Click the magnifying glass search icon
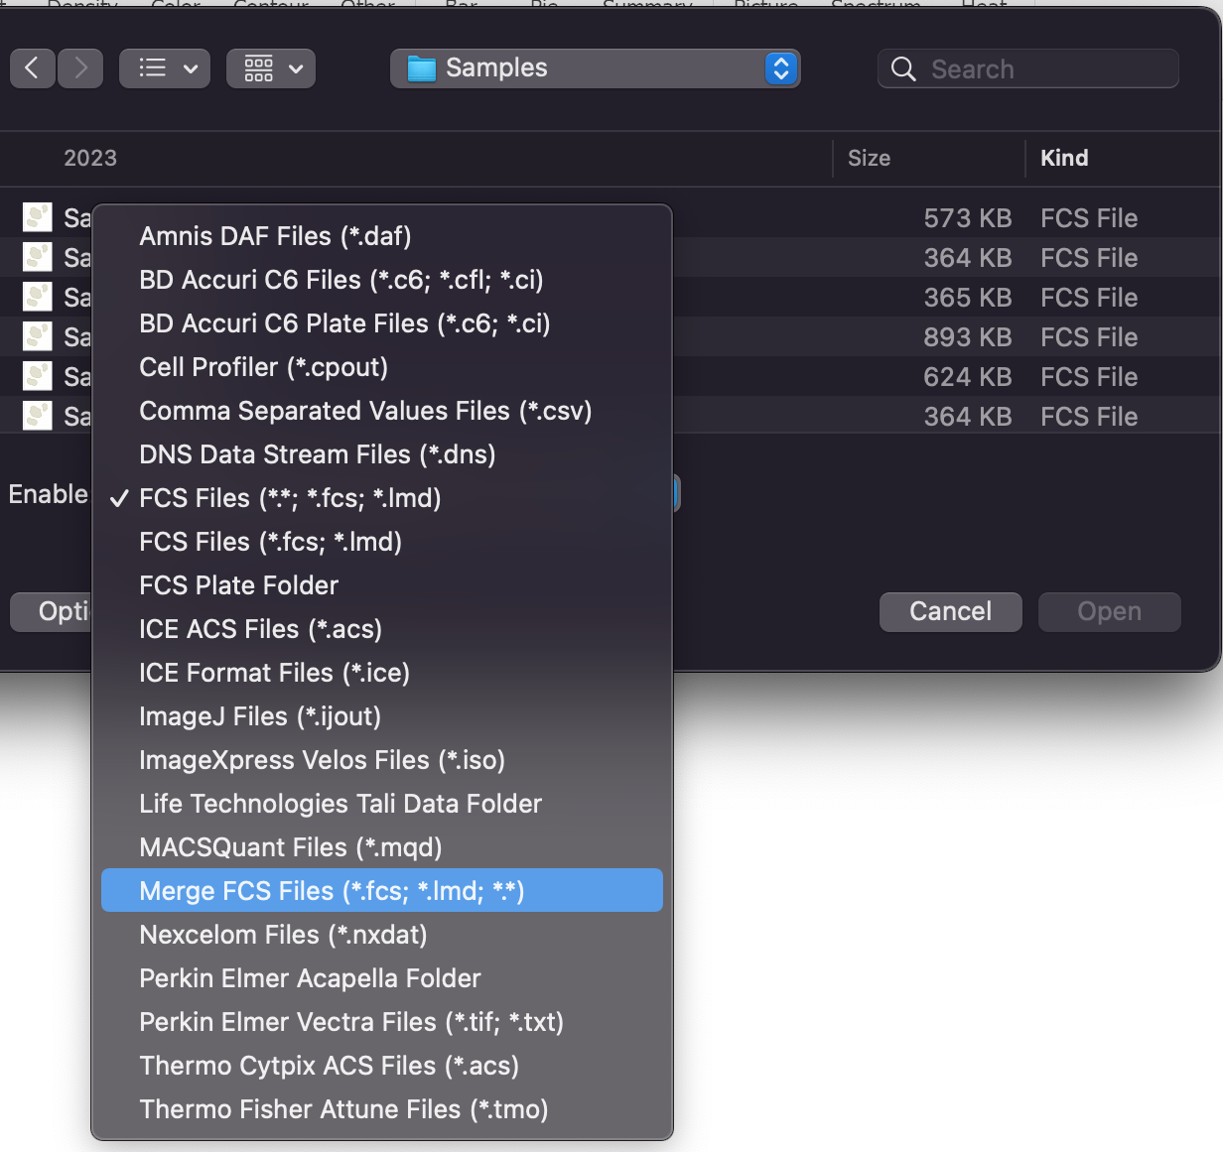Image resolution: width=1223 pixels, height=1152 pixels. [x=903, y=68]
